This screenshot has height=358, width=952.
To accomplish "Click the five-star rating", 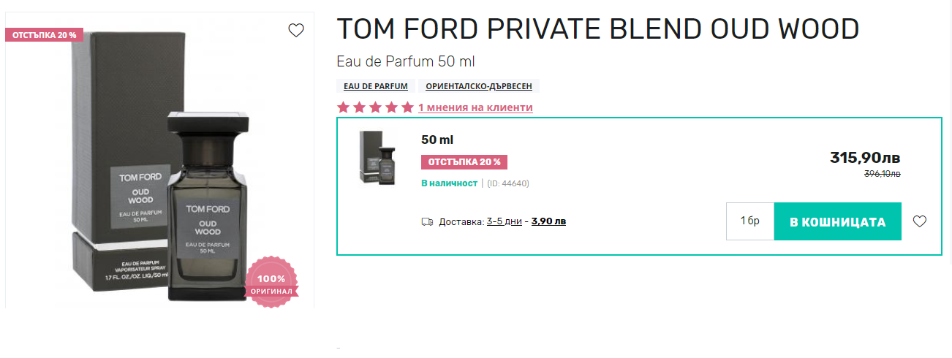I will (x=375, y=107).
